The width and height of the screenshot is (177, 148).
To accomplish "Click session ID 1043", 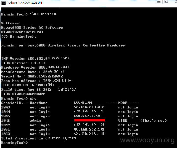I will [6, 107].
